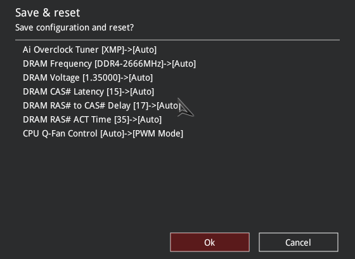
Task: Click the [15] old CAS latency value
Action: (x=114, y=91)
